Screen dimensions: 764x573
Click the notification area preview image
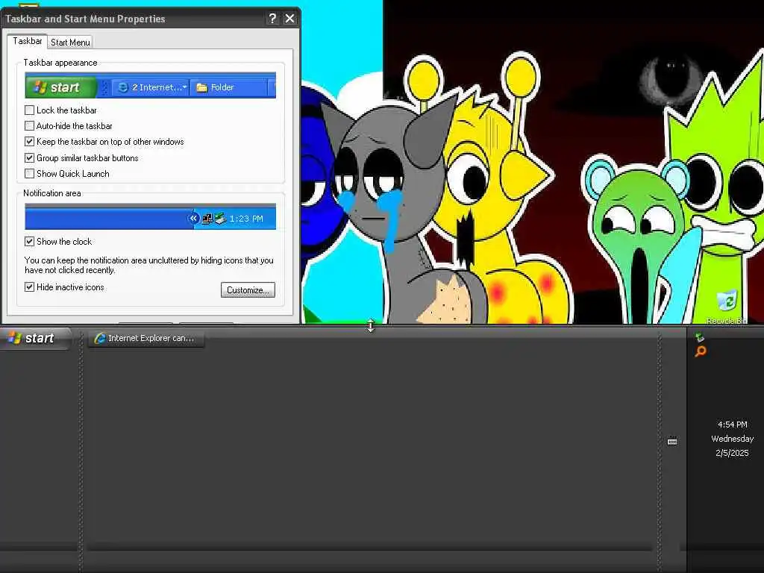click(x=150, y=217)
